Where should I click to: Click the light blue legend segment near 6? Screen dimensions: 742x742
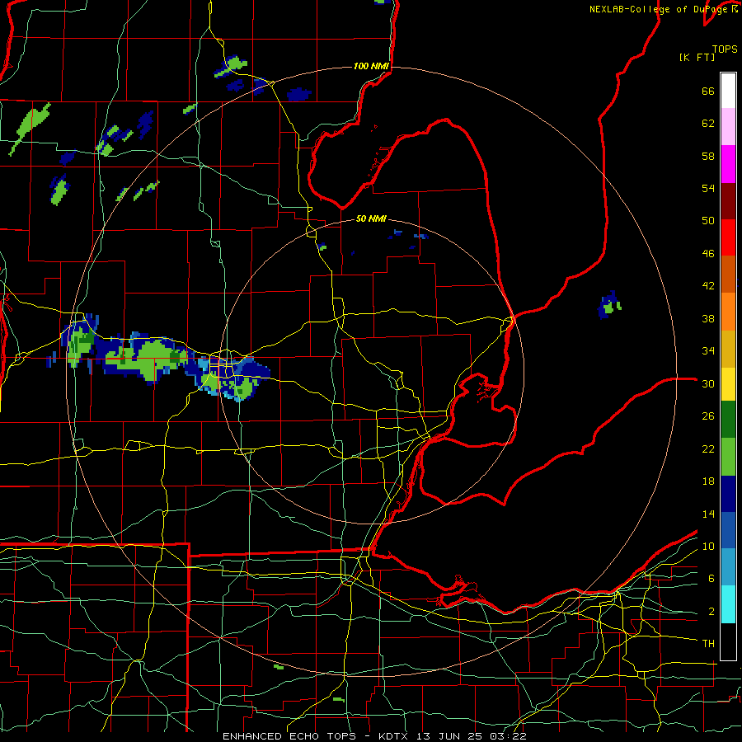tap(728, 567)
